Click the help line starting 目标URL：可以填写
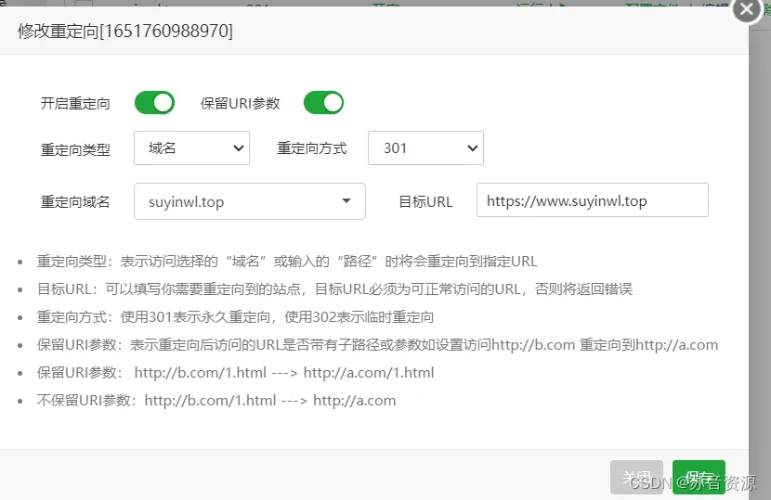 pyautogui.click(x=334, y=288)
